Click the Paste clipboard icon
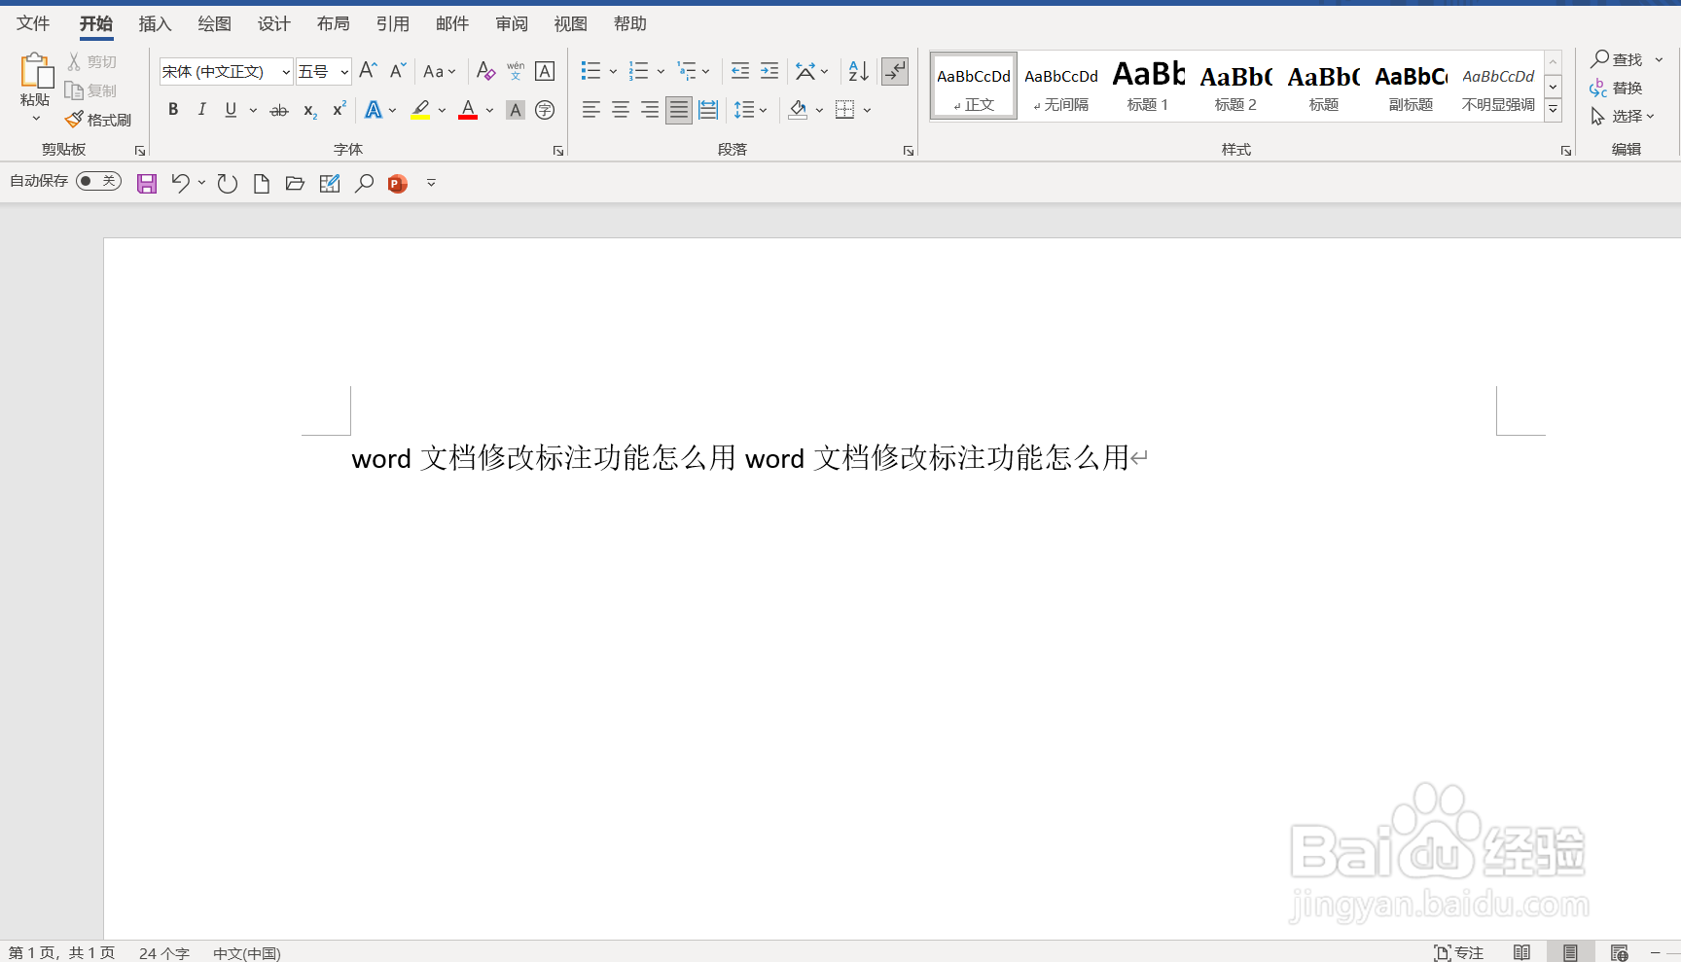 [x=35, y=71]
